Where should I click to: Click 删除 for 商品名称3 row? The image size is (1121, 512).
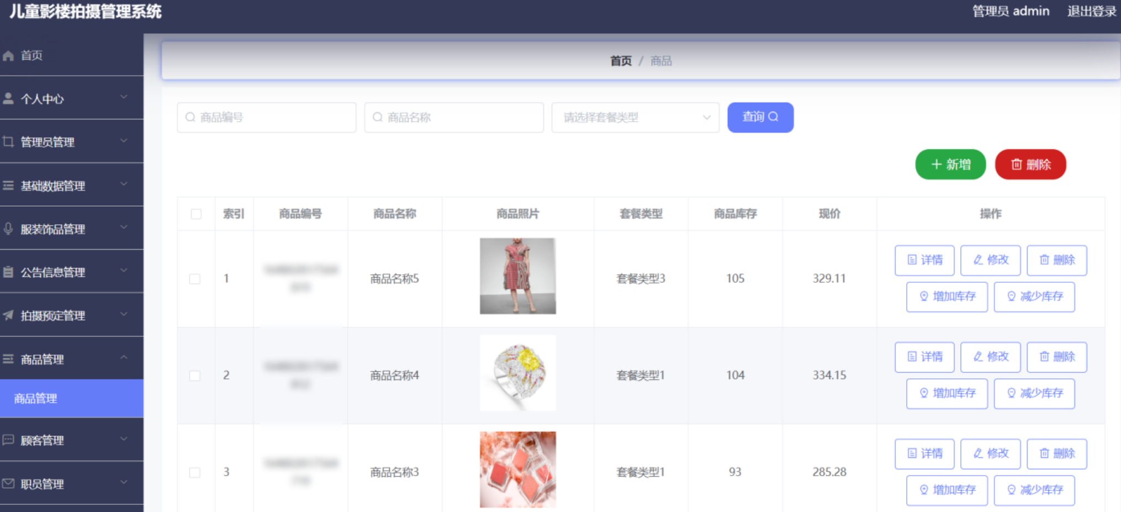click(1057, 453)
